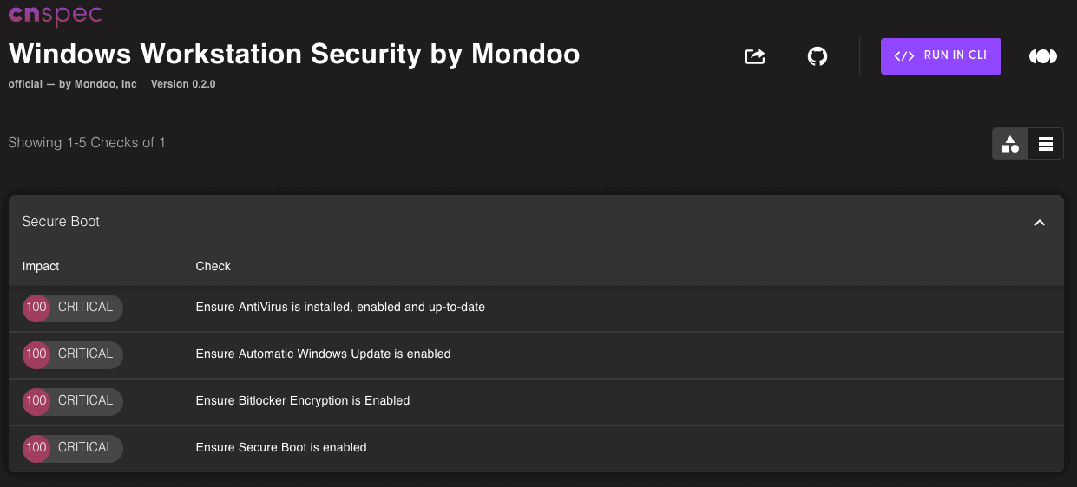Viewport: 1077px width, 487px height.
Task: Click the Windows Update row's Critical badge
Action: [73, 354]
